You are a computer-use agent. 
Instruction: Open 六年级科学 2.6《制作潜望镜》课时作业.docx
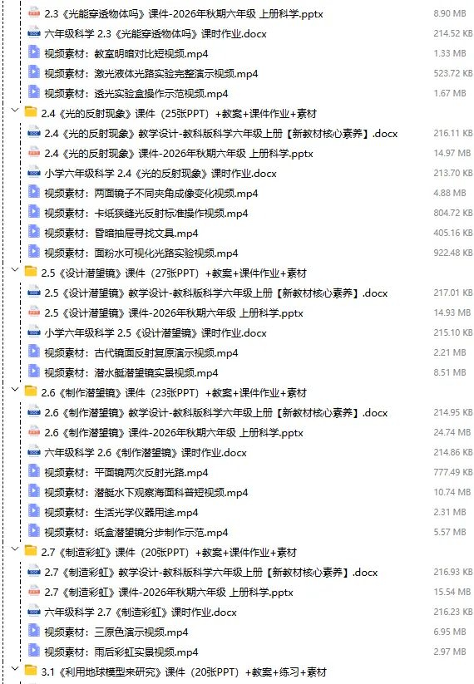(146, 452)
